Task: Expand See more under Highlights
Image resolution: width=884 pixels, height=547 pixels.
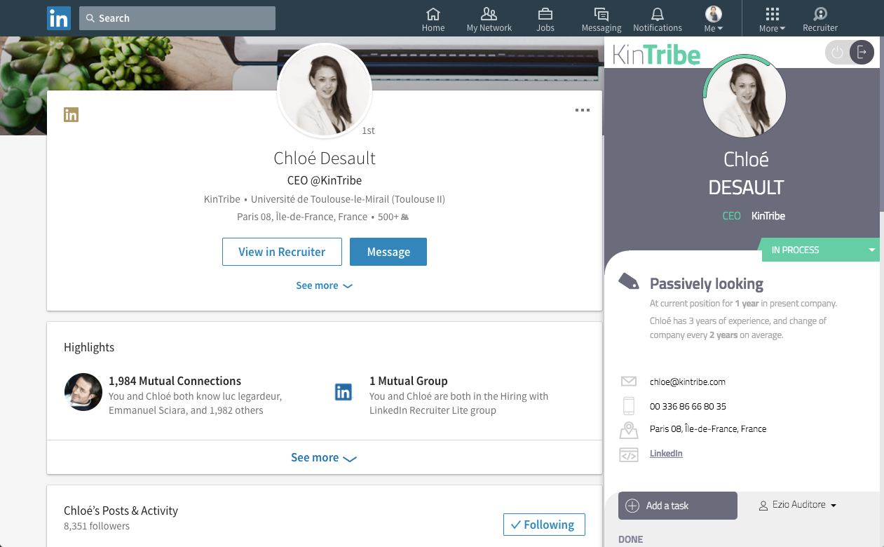Action: 324,457
